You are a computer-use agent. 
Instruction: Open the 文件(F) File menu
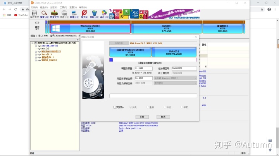pos(34,7)
